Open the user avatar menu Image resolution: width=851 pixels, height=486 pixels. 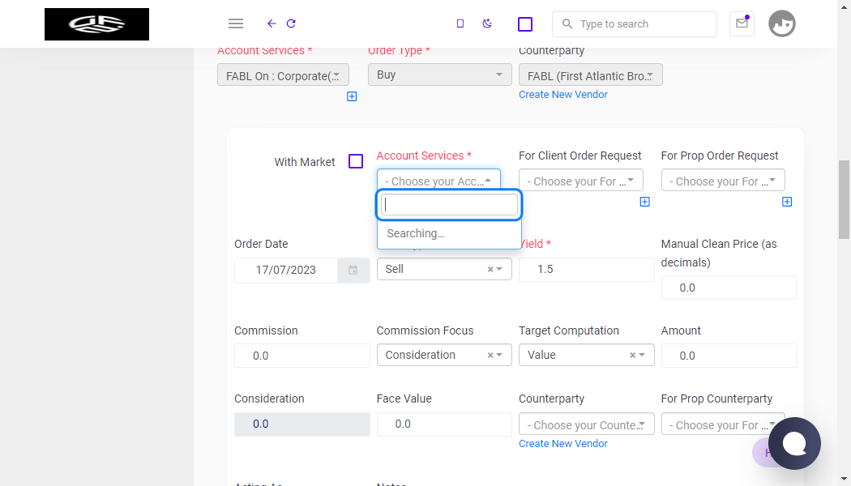[x=782, y=23]
